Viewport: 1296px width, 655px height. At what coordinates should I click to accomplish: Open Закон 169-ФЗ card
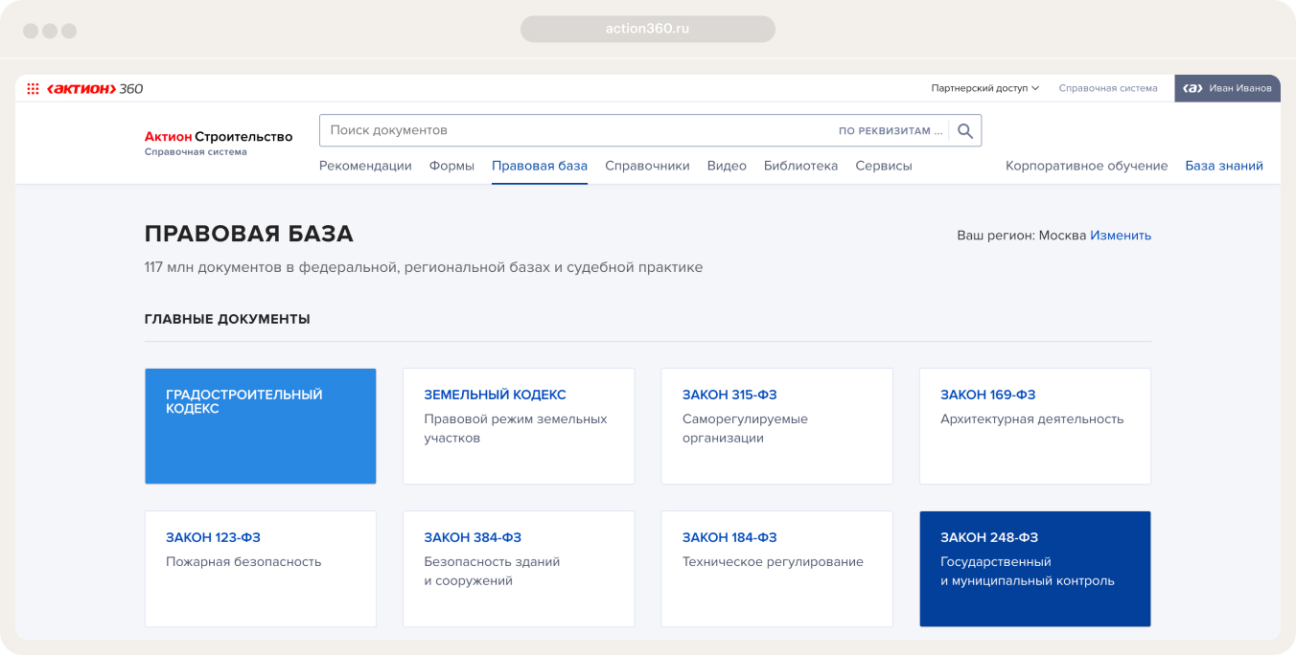point(1035,426)
